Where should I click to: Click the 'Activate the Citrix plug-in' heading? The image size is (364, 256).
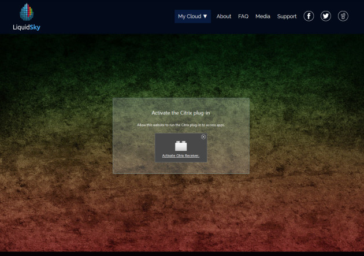coord(181,113)
